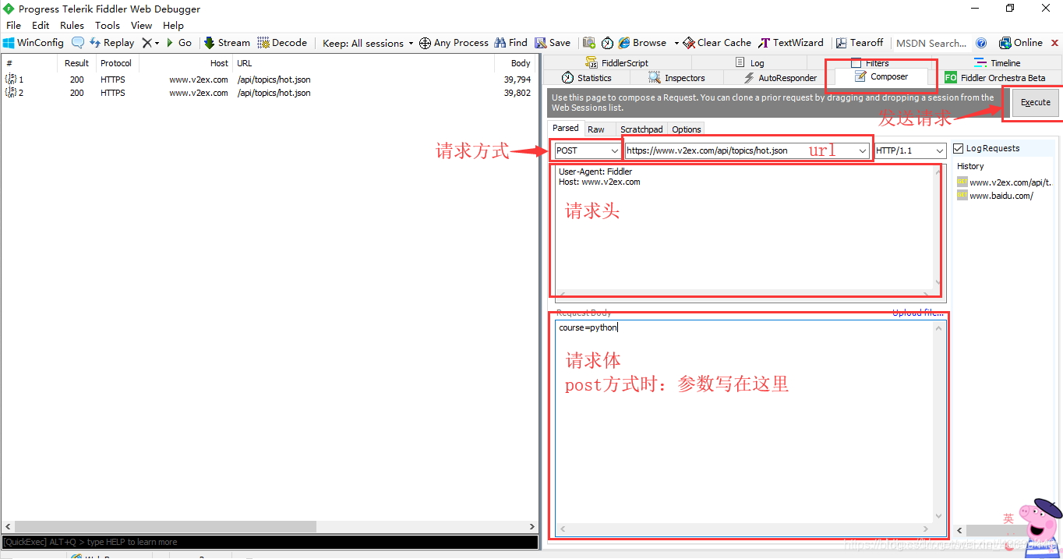Click the request body vertical scrollbar down arrow
This screenshot has height=559, width=1063.
pos(939,517)
